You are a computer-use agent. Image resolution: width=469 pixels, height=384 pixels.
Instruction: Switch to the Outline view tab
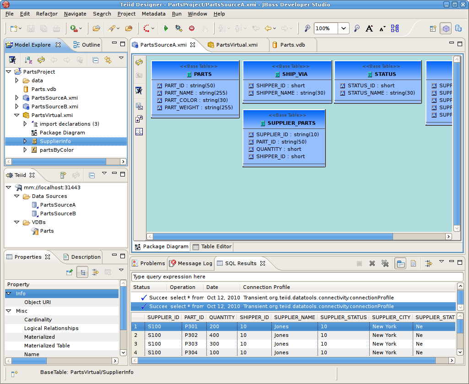point(87,45)
